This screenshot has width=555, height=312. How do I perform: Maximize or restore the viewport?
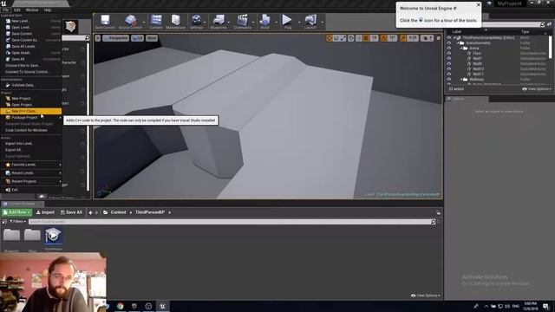438,38
